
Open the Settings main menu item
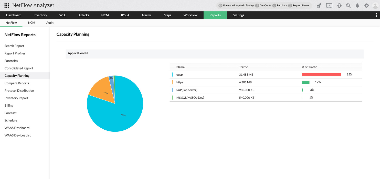(238, 15)
